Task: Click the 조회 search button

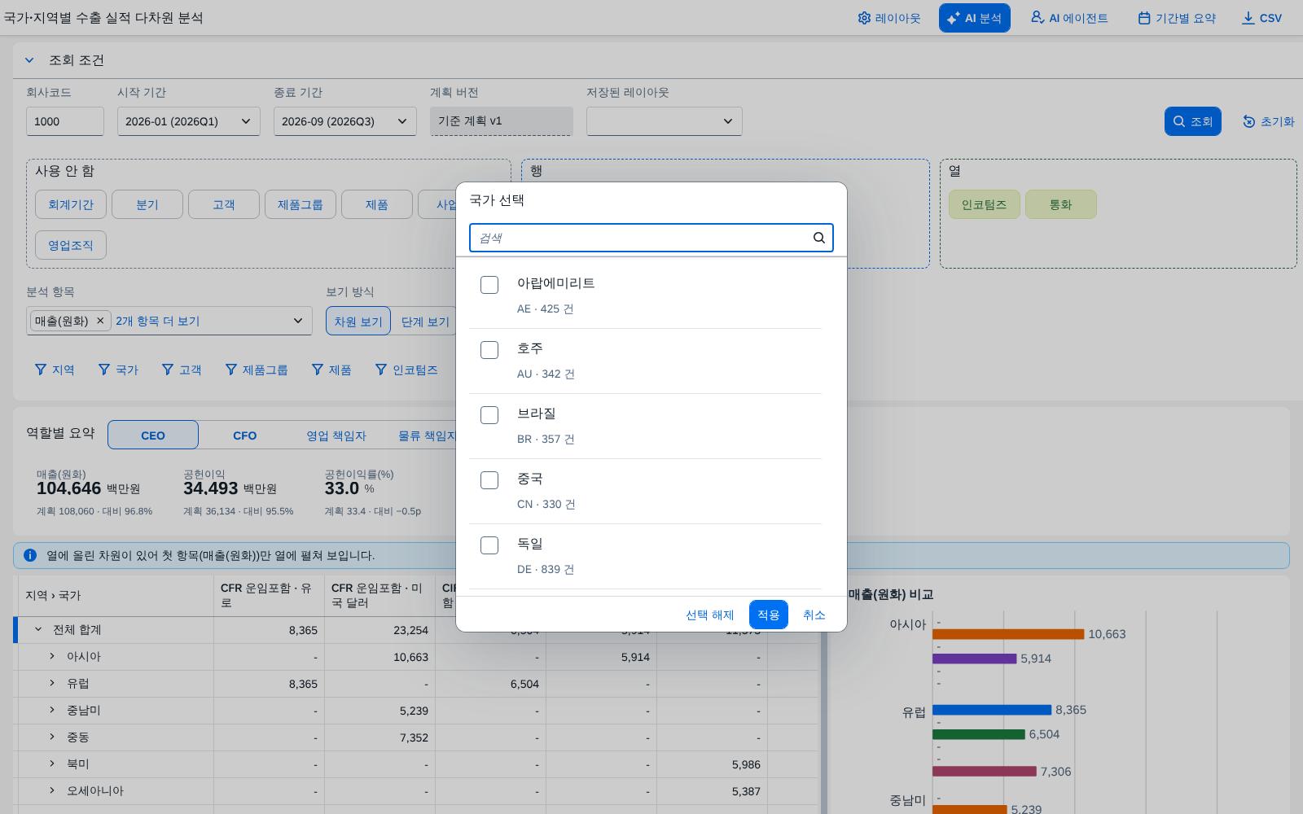Action: (x=1193, y=121)
